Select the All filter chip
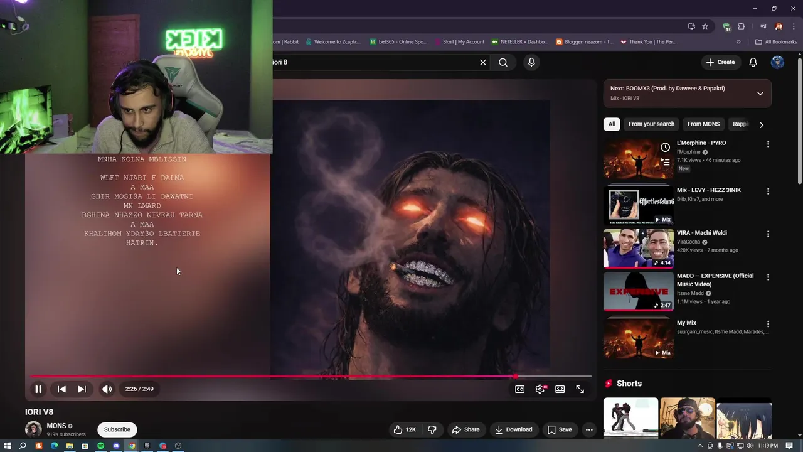The height and width of the screenshot is (452, 803). pos(612,124)
